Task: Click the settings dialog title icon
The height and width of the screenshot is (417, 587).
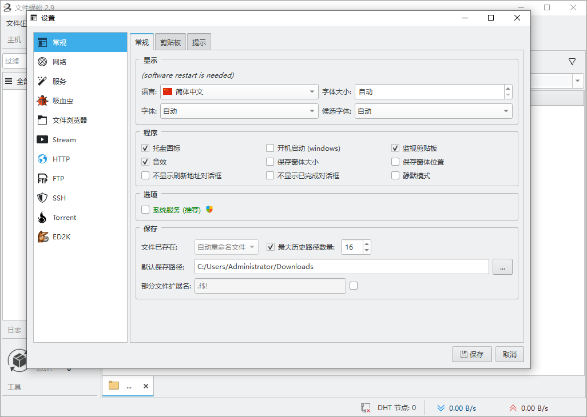Action: [34, 18]
